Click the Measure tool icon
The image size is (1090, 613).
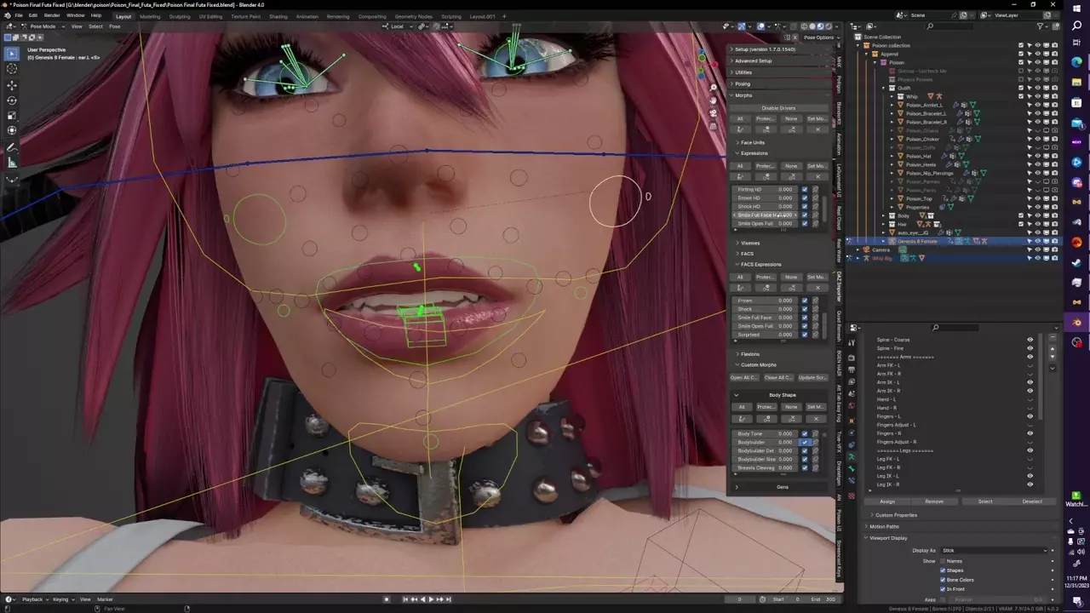12,163
